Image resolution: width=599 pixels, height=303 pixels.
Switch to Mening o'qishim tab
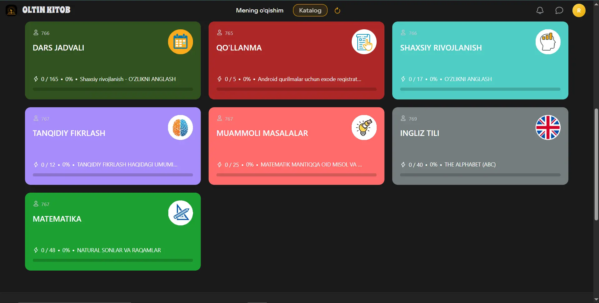pyautogui.click(x=260, y=10)
